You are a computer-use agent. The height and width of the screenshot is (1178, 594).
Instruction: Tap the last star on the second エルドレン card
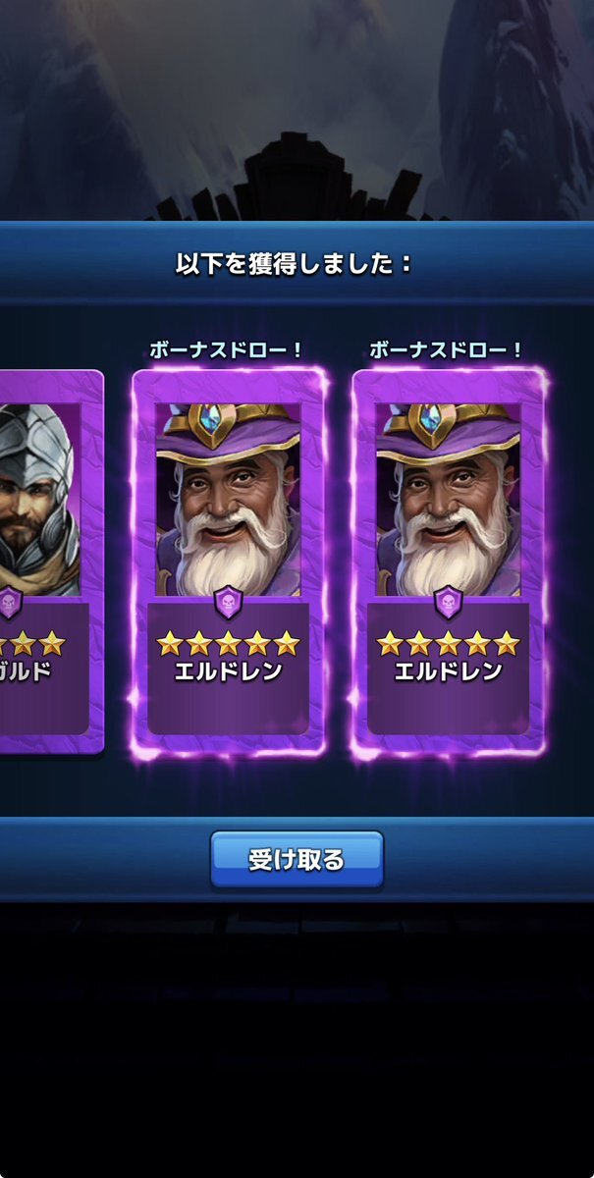click(506, 644)
